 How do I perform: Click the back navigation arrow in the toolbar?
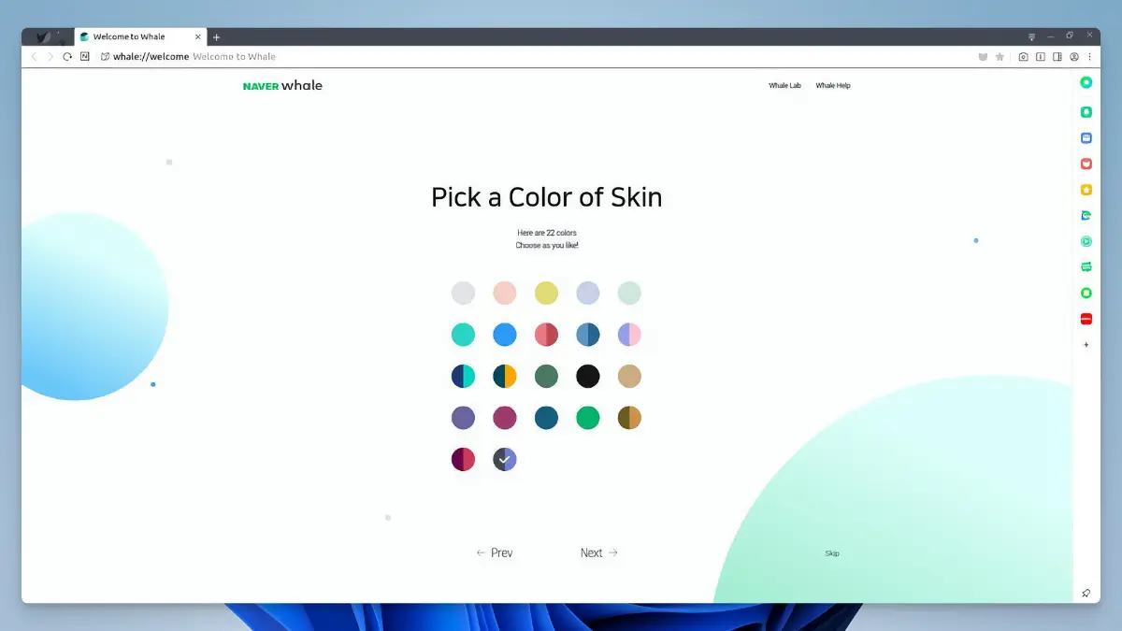coord(35,57)
